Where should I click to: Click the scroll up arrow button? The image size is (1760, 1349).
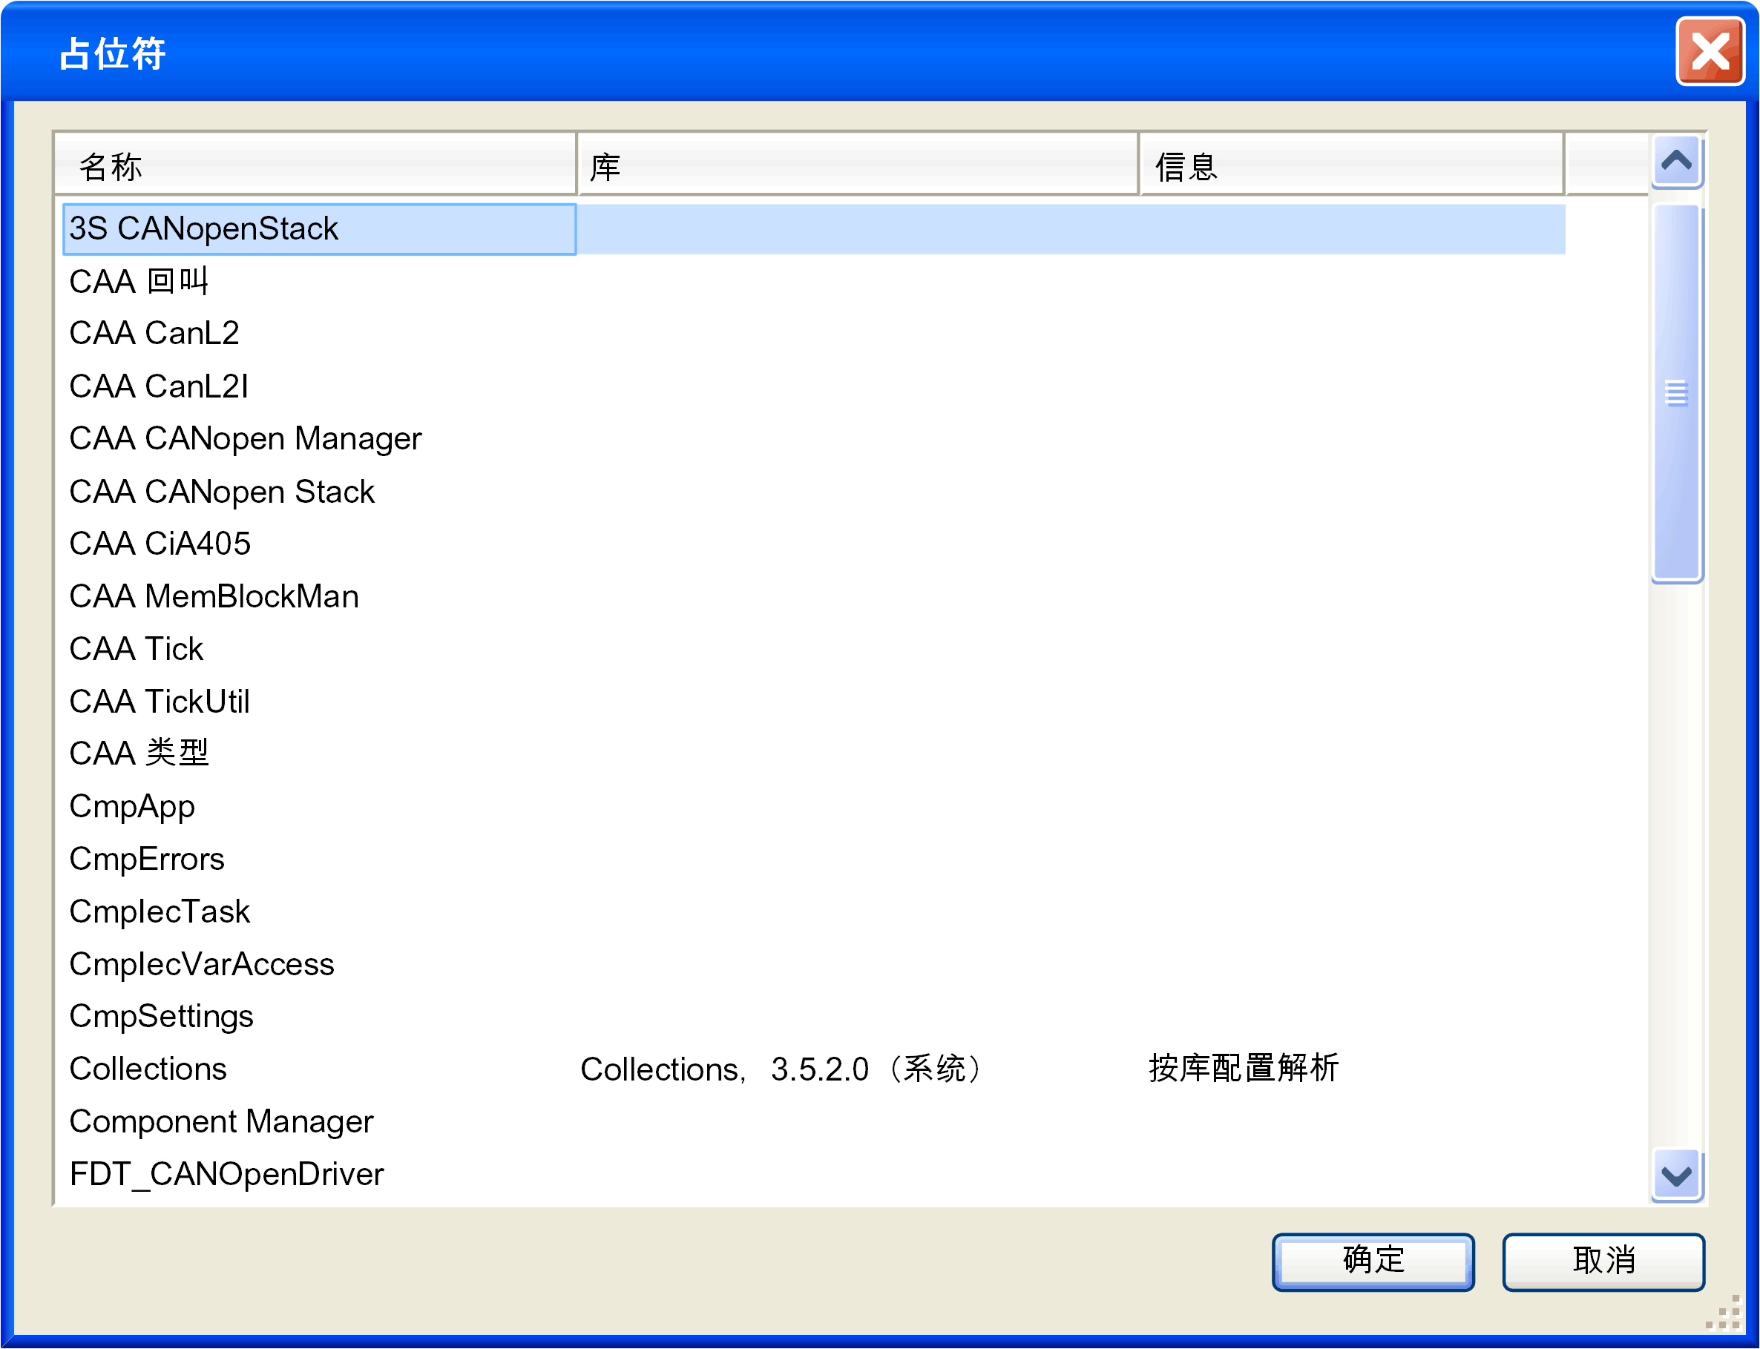[1676, 162]
